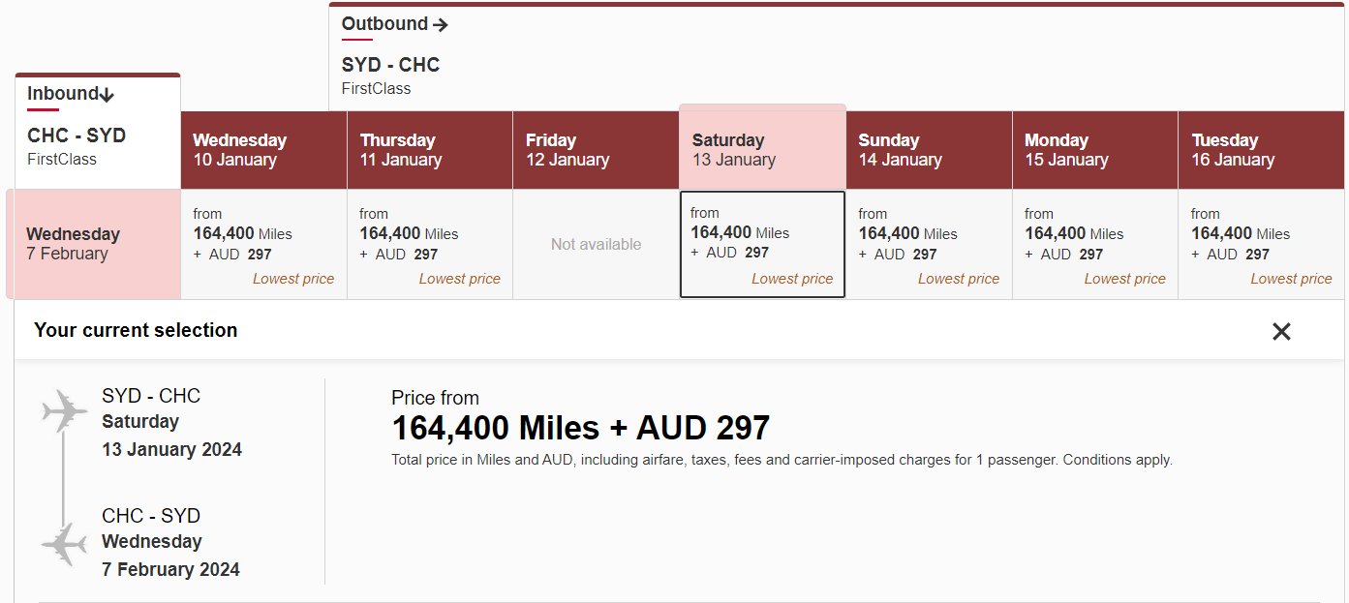1349x603 pixels.
Task: Click the Outbound right arrow icon
Action: click(441, 25)
